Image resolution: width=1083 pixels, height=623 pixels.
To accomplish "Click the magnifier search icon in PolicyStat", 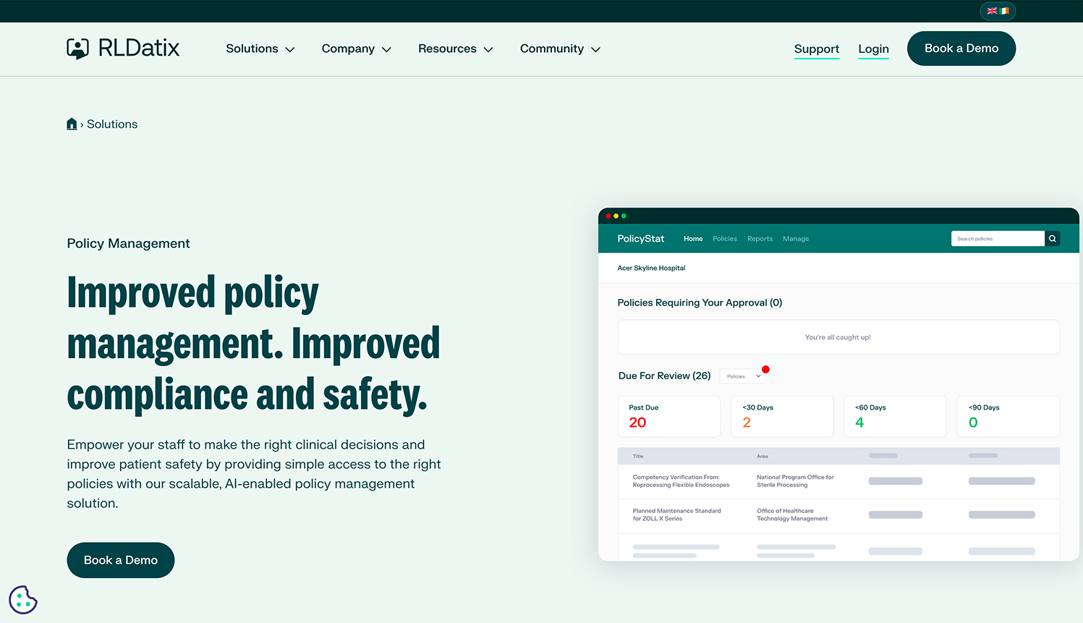I will 1053,239.
